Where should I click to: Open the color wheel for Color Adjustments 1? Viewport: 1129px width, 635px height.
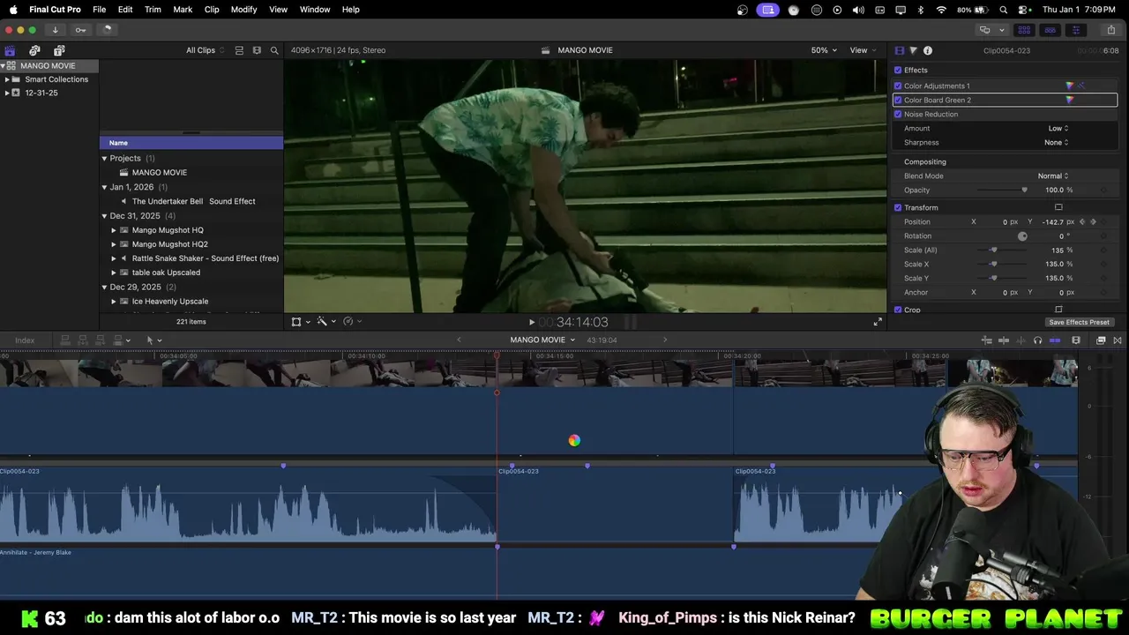click(x=1069, y=86)
